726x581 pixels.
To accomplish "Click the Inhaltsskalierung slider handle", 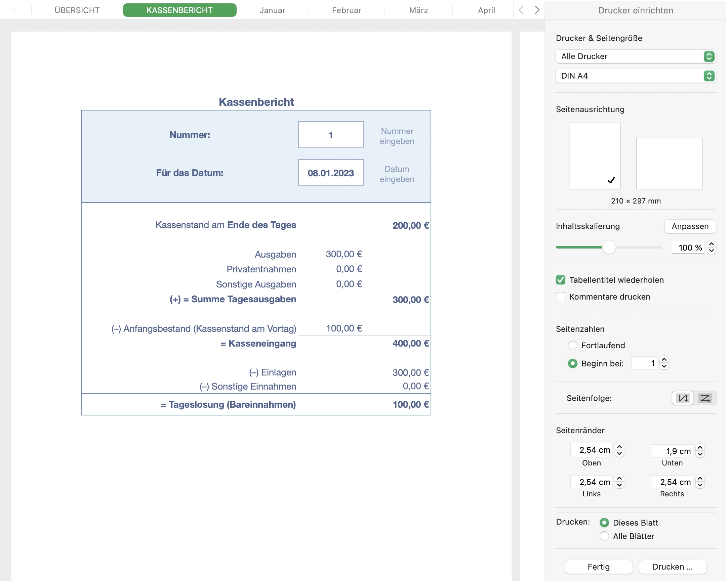I will 608,247.
